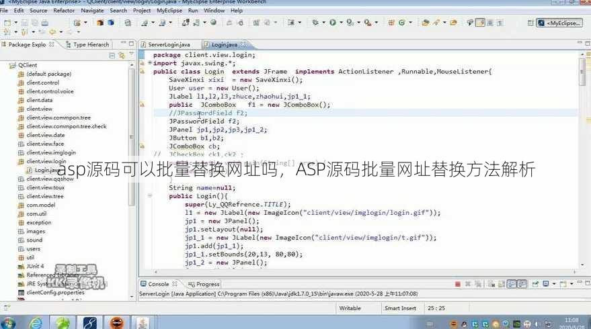The image size is (591, 329).
Task: Expand the folded import javax.swing line
Action: click(x=150, y=63)
